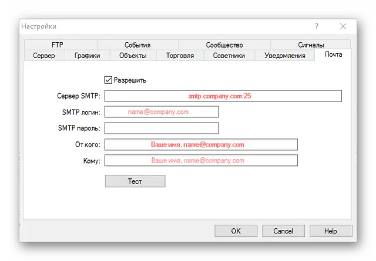Click the SMTP пароль field
376x261 pixels.
click(162, 128)
